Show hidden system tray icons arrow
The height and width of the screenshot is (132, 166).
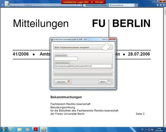(x=146, y=130)
